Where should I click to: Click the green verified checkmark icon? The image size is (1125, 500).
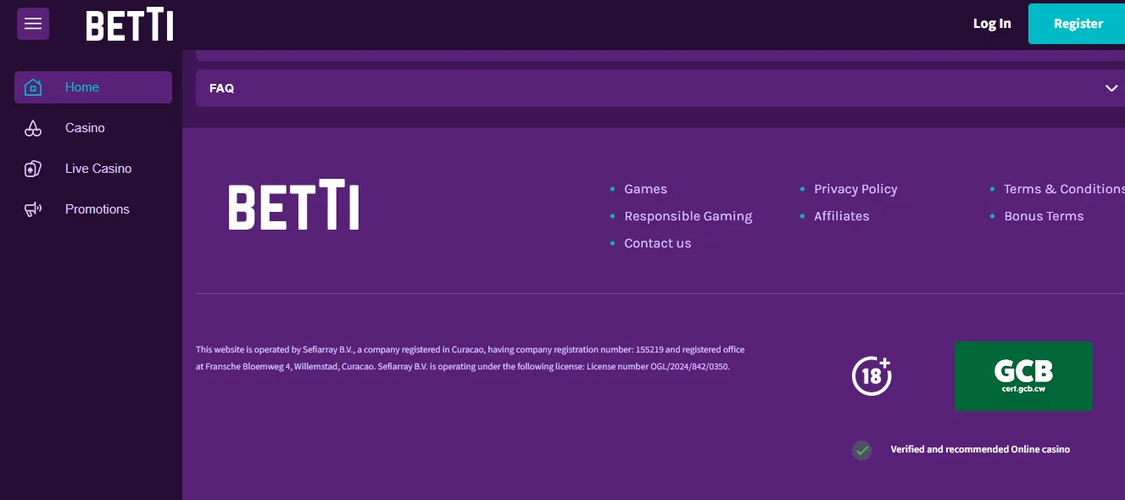coord(861,450)
